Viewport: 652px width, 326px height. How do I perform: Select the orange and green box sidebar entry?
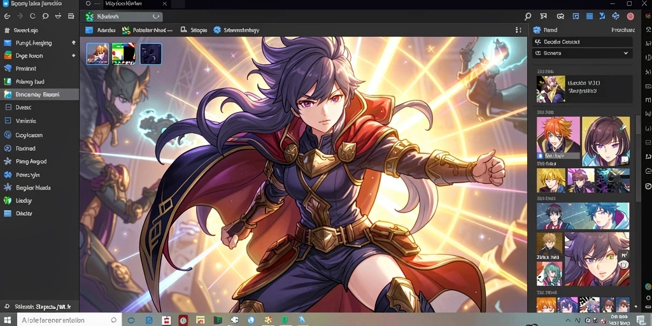39,56
